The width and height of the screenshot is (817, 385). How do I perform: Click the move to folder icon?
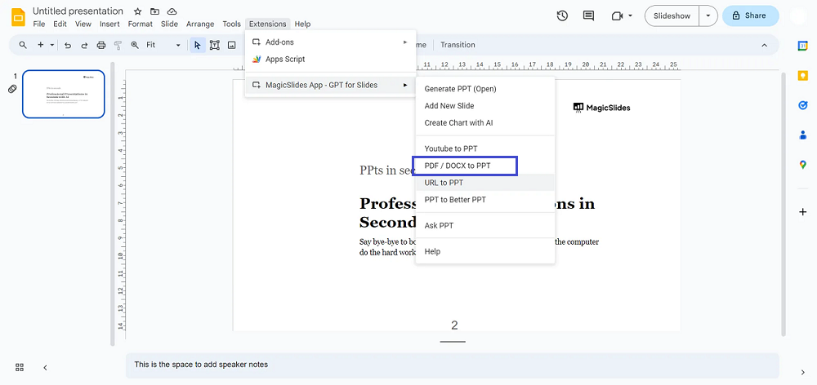click(x=154, y=11)
